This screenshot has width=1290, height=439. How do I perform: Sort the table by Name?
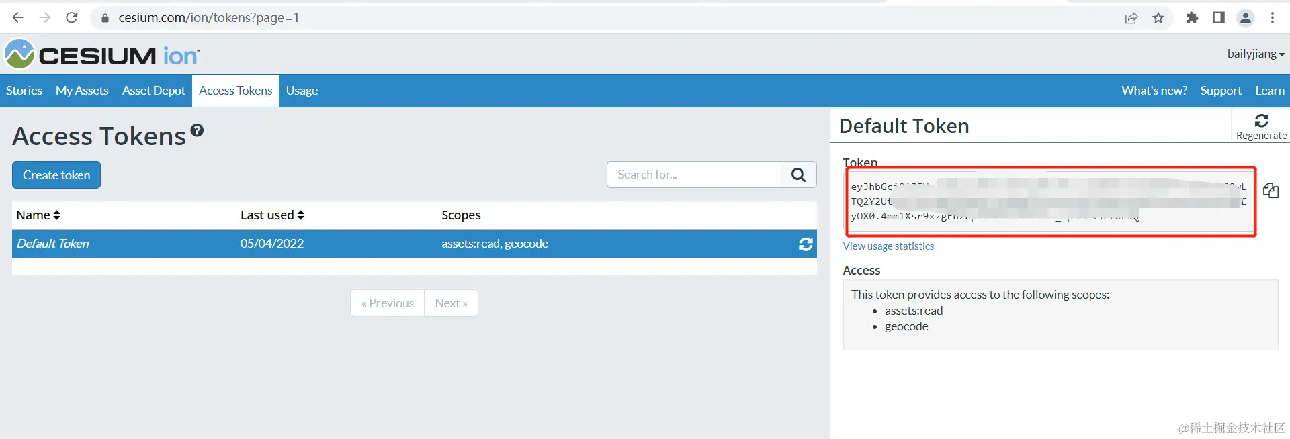click(x=38, y=215)
